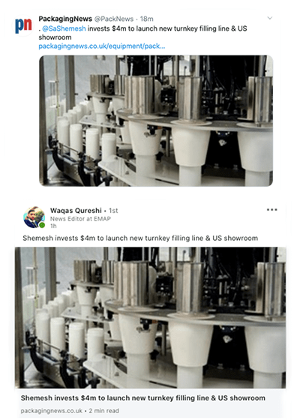
Task: Click the LinkedIn post text about Shemesh
Action: tap(140, 238)
